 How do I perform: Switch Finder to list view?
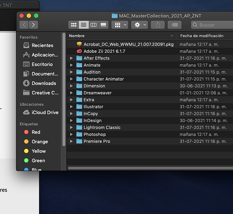[84, 25]
